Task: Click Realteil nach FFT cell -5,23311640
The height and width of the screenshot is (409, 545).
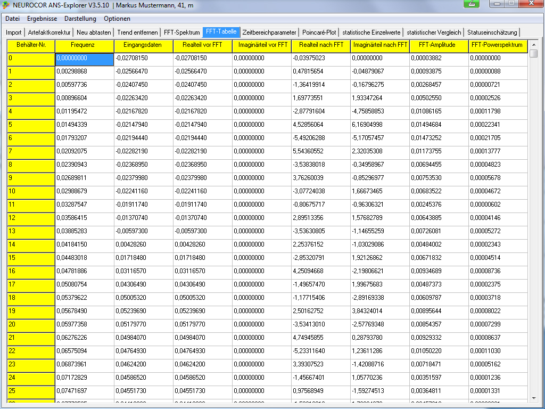Action: (321, 353)
